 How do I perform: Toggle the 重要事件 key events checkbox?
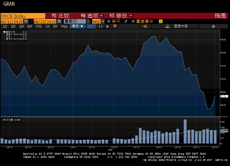click(133, 21)
